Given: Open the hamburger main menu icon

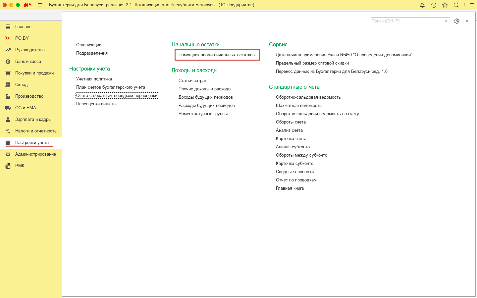Looking at the screenshot, I should (40, 5).
